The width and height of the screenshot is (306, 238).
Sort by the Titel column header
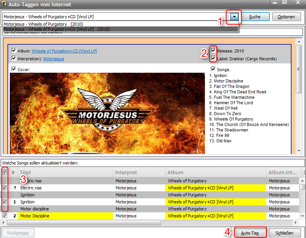point(66,172)
